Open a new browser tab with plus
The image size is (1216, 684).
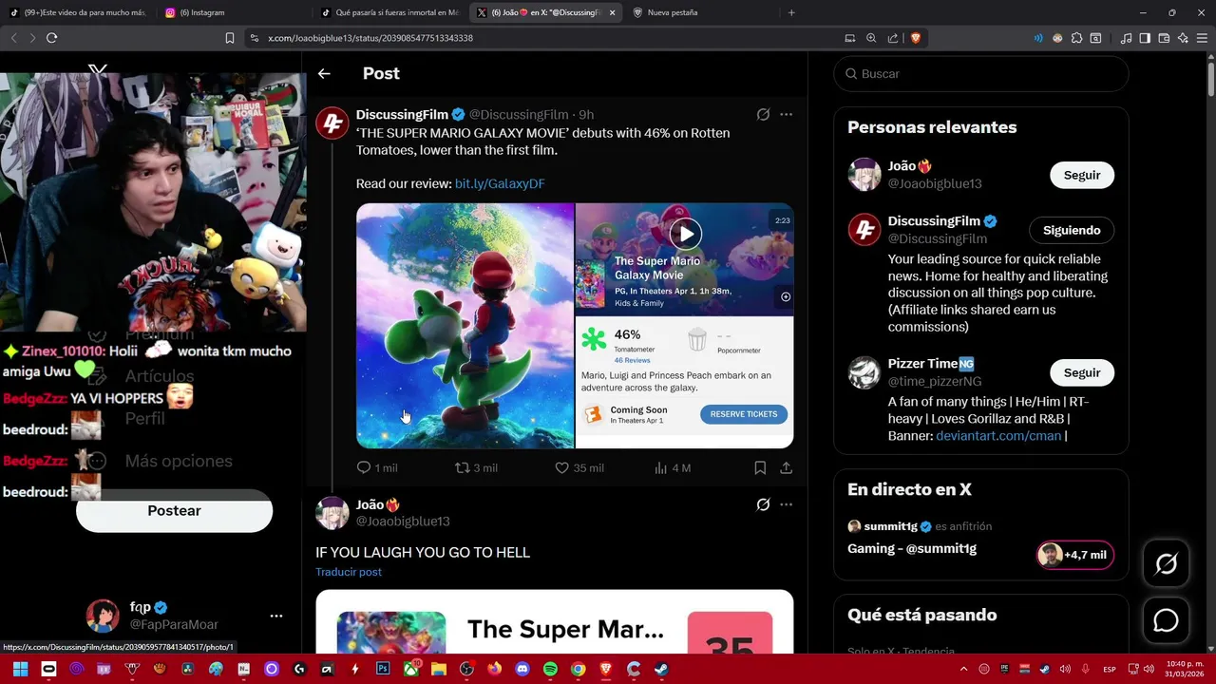791,12
